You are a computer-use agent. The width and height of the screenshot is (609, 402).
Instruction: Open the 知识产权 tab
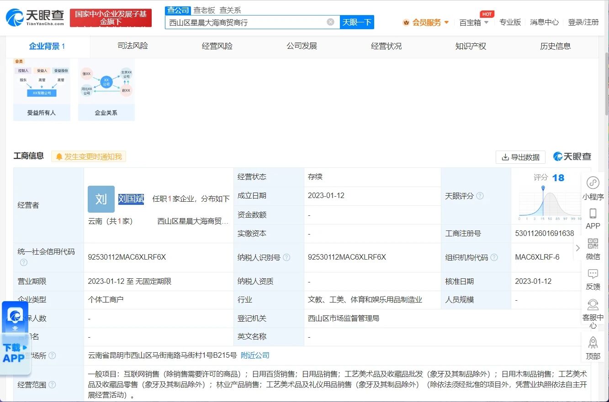[471, 46]
